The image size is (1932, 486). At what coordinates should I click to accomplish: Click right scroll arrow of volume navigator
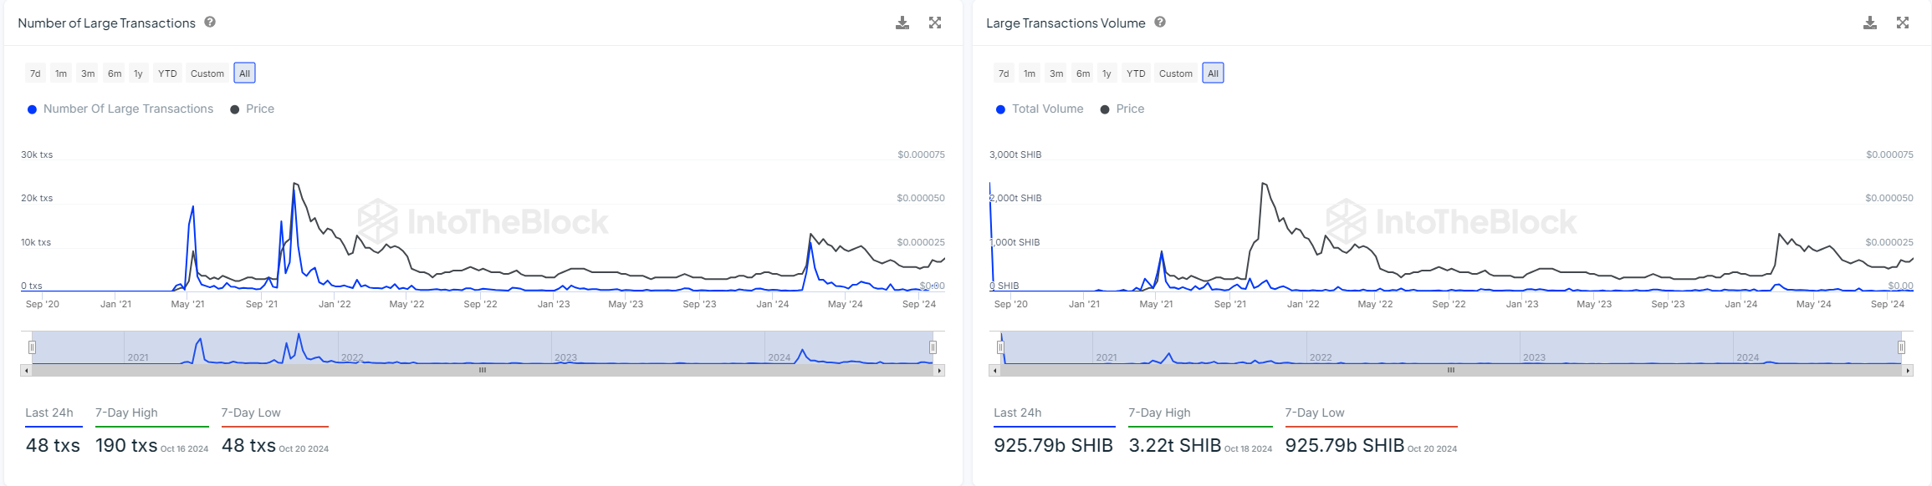(x=1908, y=370)
